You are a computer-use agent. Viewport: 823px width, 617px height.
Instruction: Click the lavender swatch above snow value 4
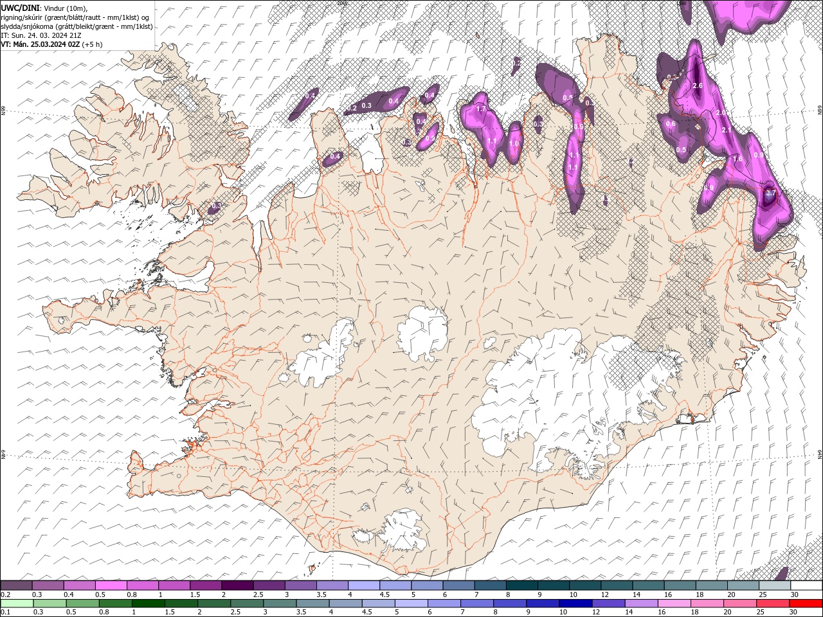point(364,585)
